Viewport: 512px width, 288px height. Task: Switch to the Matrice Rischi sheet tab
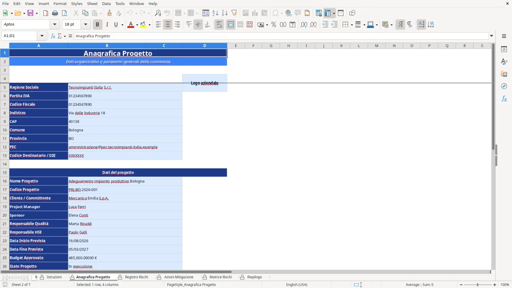[221, 277]
